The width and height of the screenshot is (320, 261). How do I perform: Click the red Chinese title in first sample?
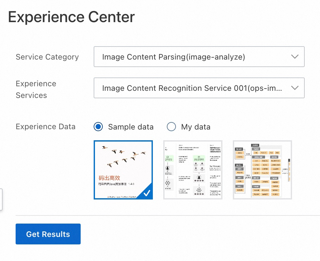pyautogui.click(x=110, y=178)
